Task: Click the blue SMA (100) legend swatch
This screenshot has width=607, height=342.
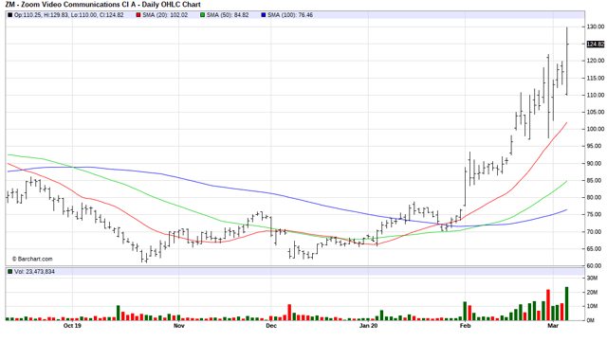Action: point(264,15)
